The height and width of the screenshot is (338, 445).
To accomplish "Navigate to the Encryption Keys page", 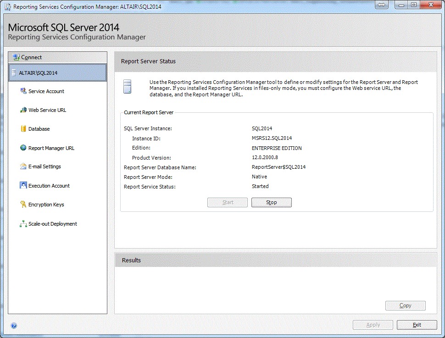I will coord(47,204).
